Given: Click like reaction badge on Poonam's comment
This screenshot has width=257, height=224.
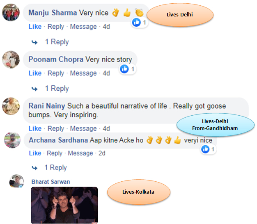Looking at the screenshot, I should coord(127,69).
